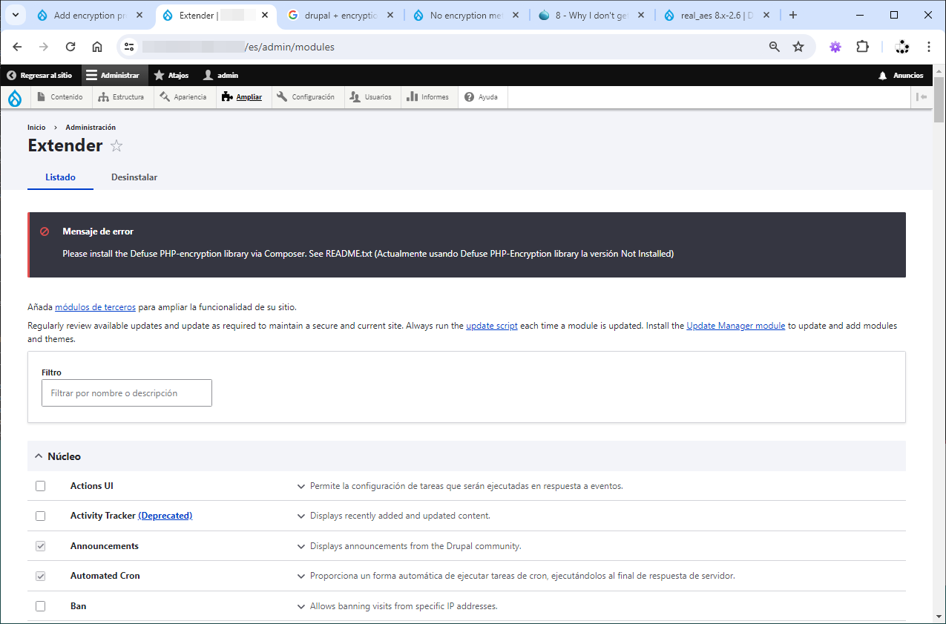The image size is (946, 624).
Task: Open the update script link
Action: point(492,326)
